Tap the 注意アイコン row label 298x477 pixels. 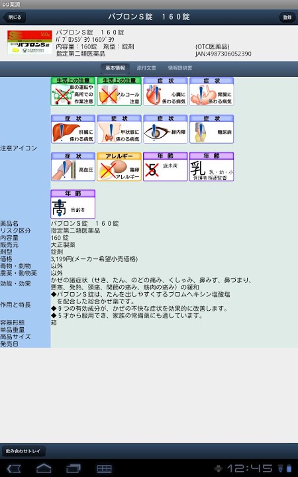(x=19, y=148)
